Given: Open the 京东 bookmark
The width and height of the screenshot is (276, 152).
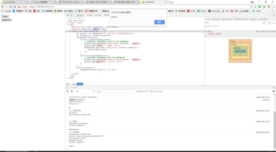Looking at the screenshot, I should [37, 11].
